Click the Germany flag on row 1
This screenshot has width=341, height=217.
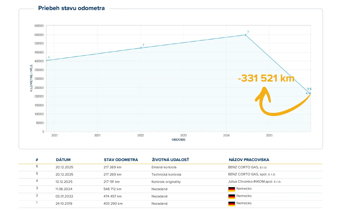(231, 203)
